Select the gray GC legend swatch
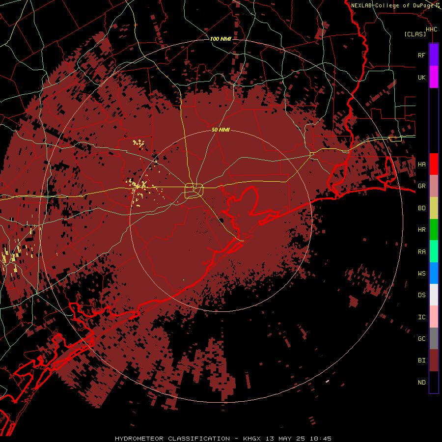The image size is (442, 442). pos(434,338)
